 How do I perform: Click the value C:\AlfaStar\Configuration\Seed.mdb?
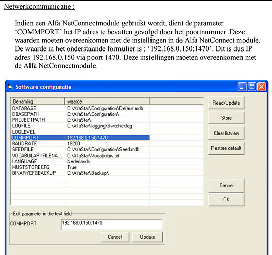point(103,149)
